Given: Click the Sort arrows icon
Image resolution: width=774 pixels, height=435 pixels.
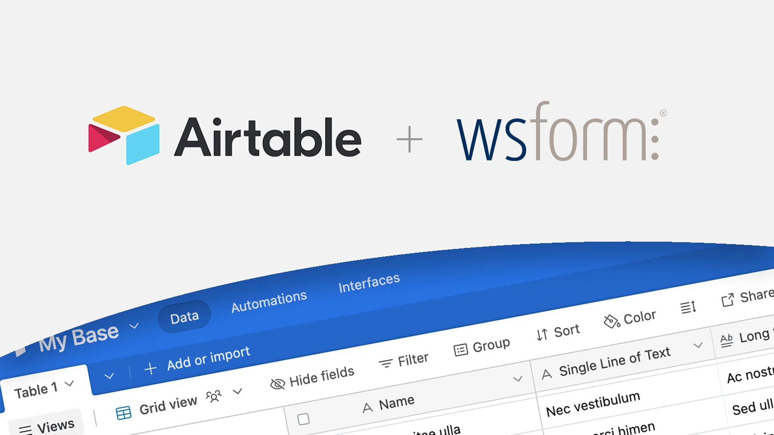Looking at the screenshot, I should (x=542, y=334).
